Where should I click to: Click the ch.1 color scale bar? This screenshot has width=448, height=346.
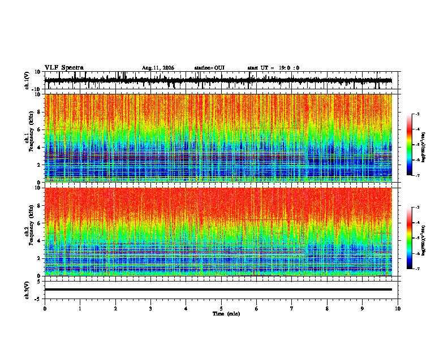[x=410, y=145]
